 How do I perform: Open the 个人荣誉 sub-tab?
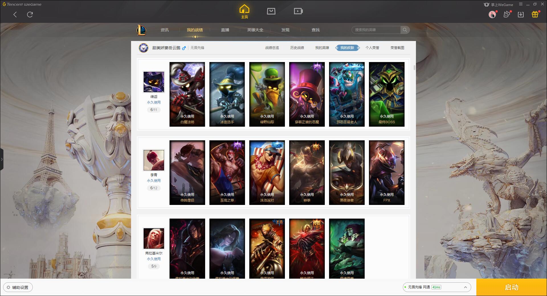pos(372,48)
